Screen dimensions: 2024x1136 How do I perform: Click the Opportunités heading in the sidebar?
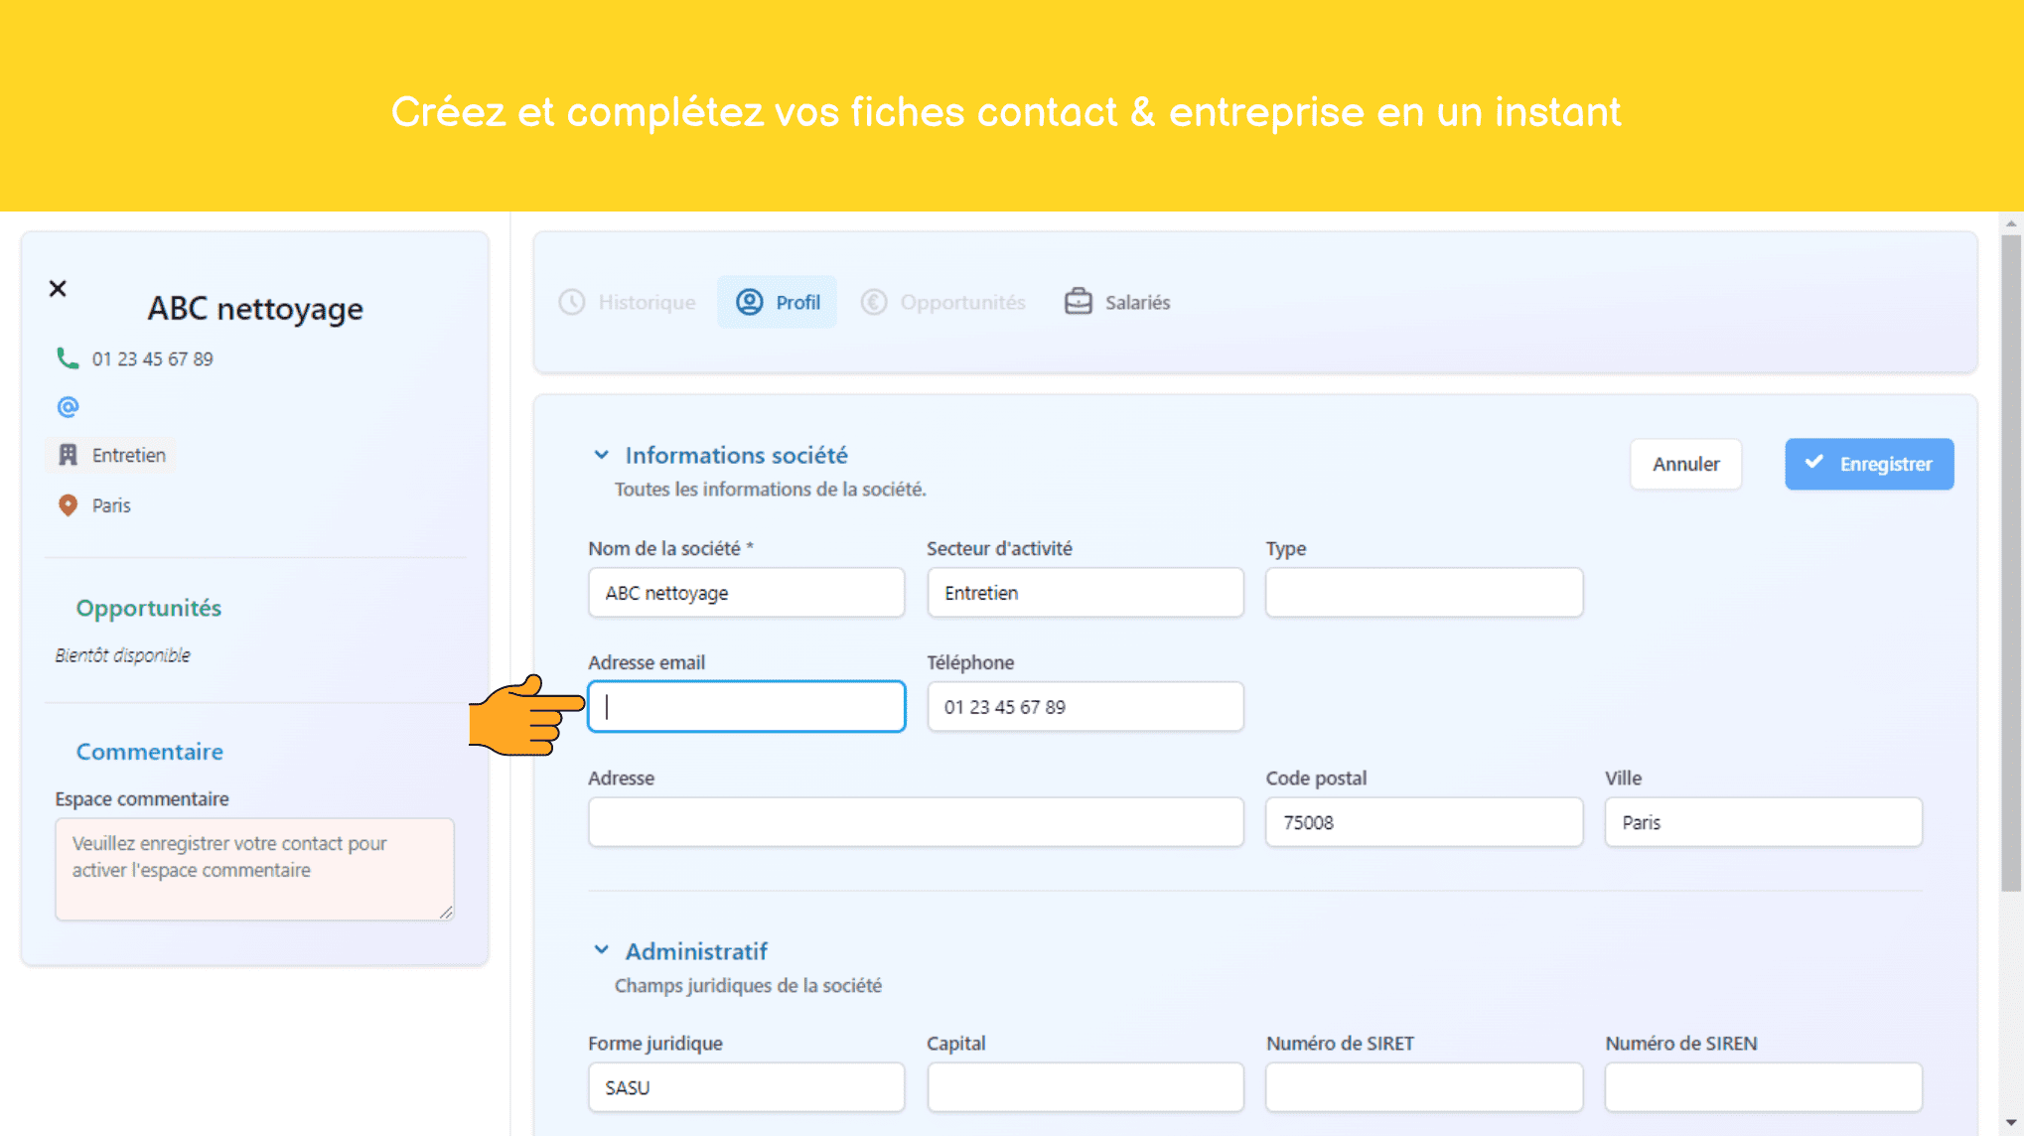coord(149,608)
